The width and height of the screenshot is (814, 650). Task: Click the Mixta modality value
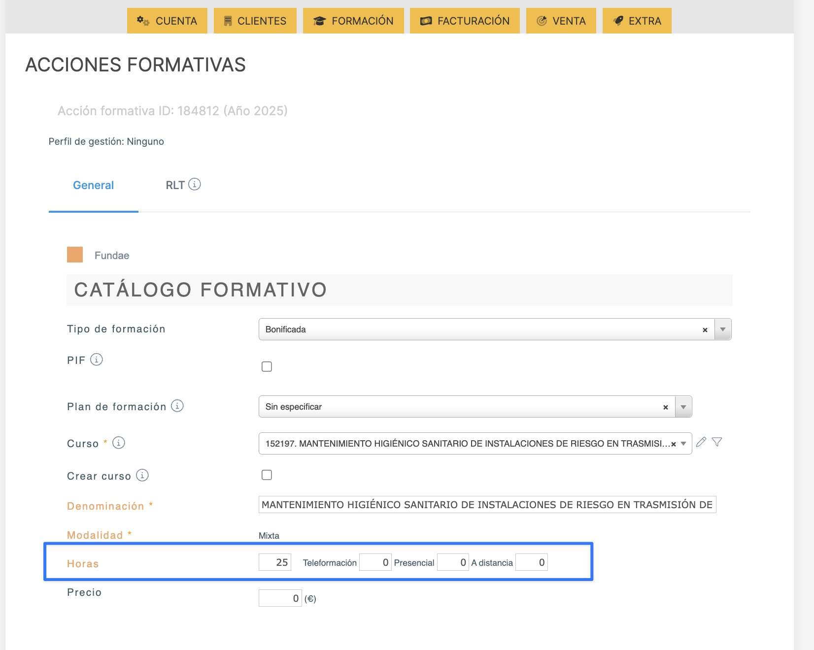269,536
